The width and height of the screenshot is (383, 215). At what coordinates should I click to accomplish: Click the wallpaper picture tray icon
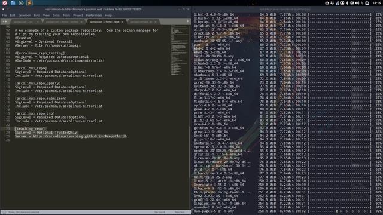pyautogui.click(x=342, y=3)
